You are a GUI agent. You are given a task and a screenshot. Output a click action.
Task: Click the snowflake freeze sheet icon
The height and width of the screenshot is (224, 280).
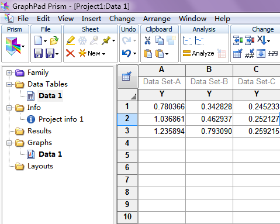[x=82, y=40]
